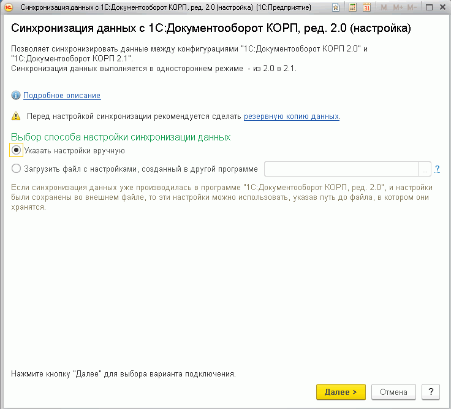This screenshot has width=451, height=409.
Task: Click the blue info icon near description
Action: pyautogui.click(x=16, y=95)
